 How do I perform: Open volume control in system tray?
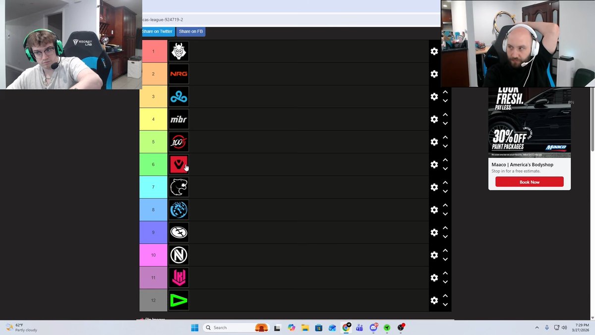pos(565,328)
